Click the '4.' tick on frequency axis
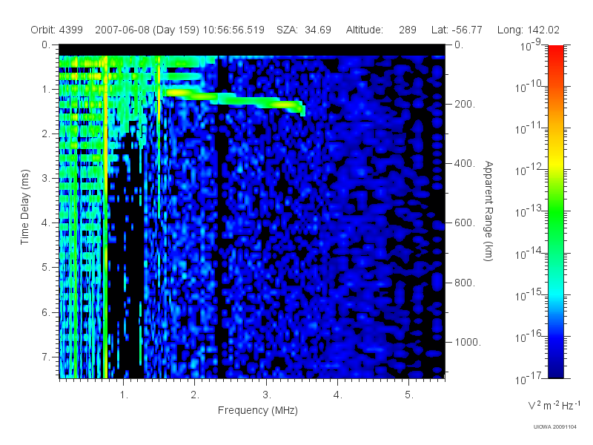Viewport: 593px width, 445px height. click(x=338, y=395)
